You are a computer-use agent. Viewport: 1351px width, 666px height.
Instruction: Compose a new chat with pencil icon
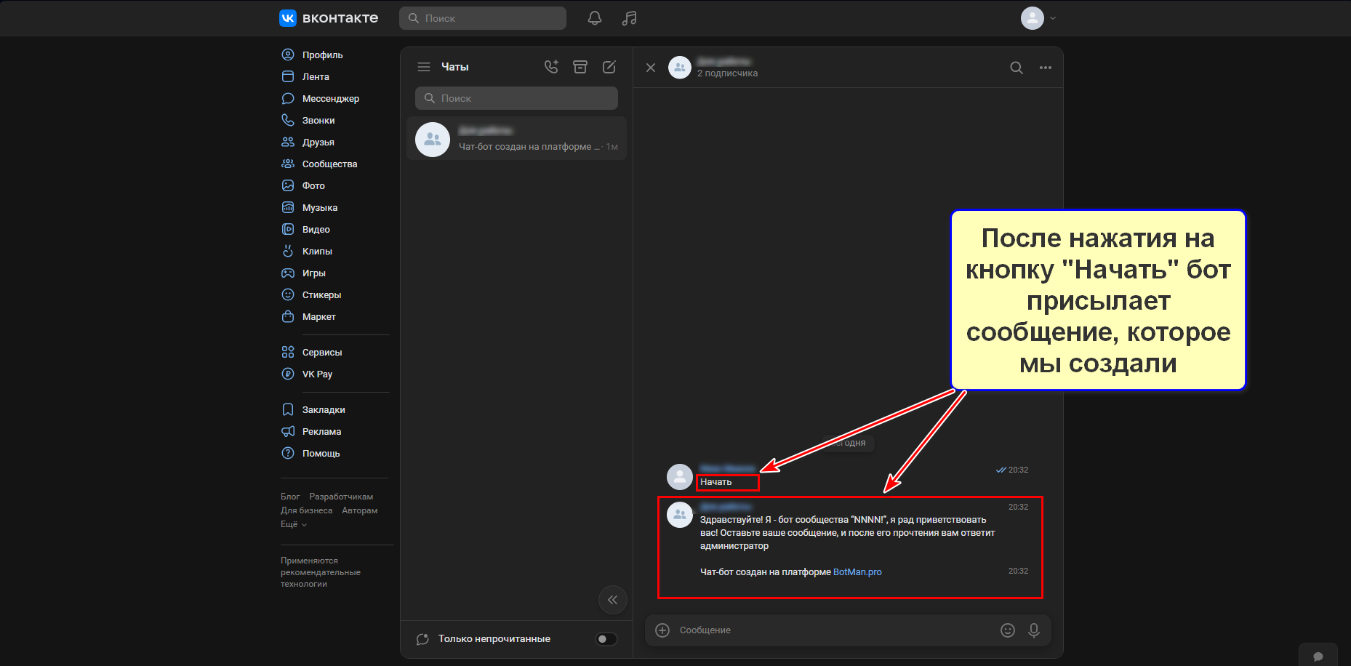(x=609, y=67)
